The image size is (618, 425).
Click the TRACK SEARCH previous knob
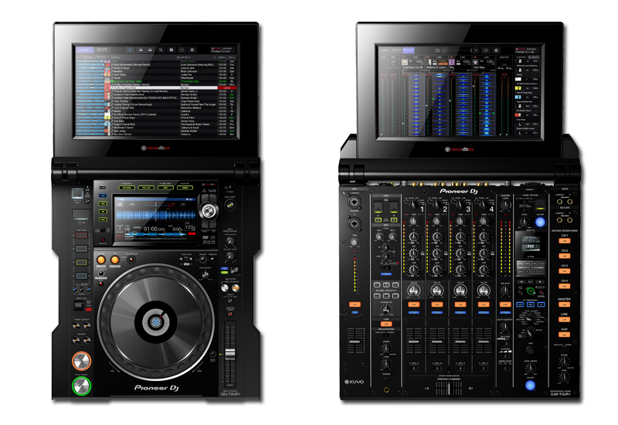76,325
